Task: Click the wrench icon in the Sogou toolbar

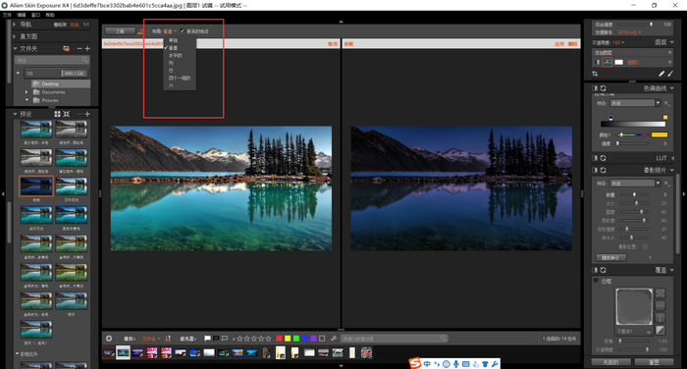Action: 495,364
